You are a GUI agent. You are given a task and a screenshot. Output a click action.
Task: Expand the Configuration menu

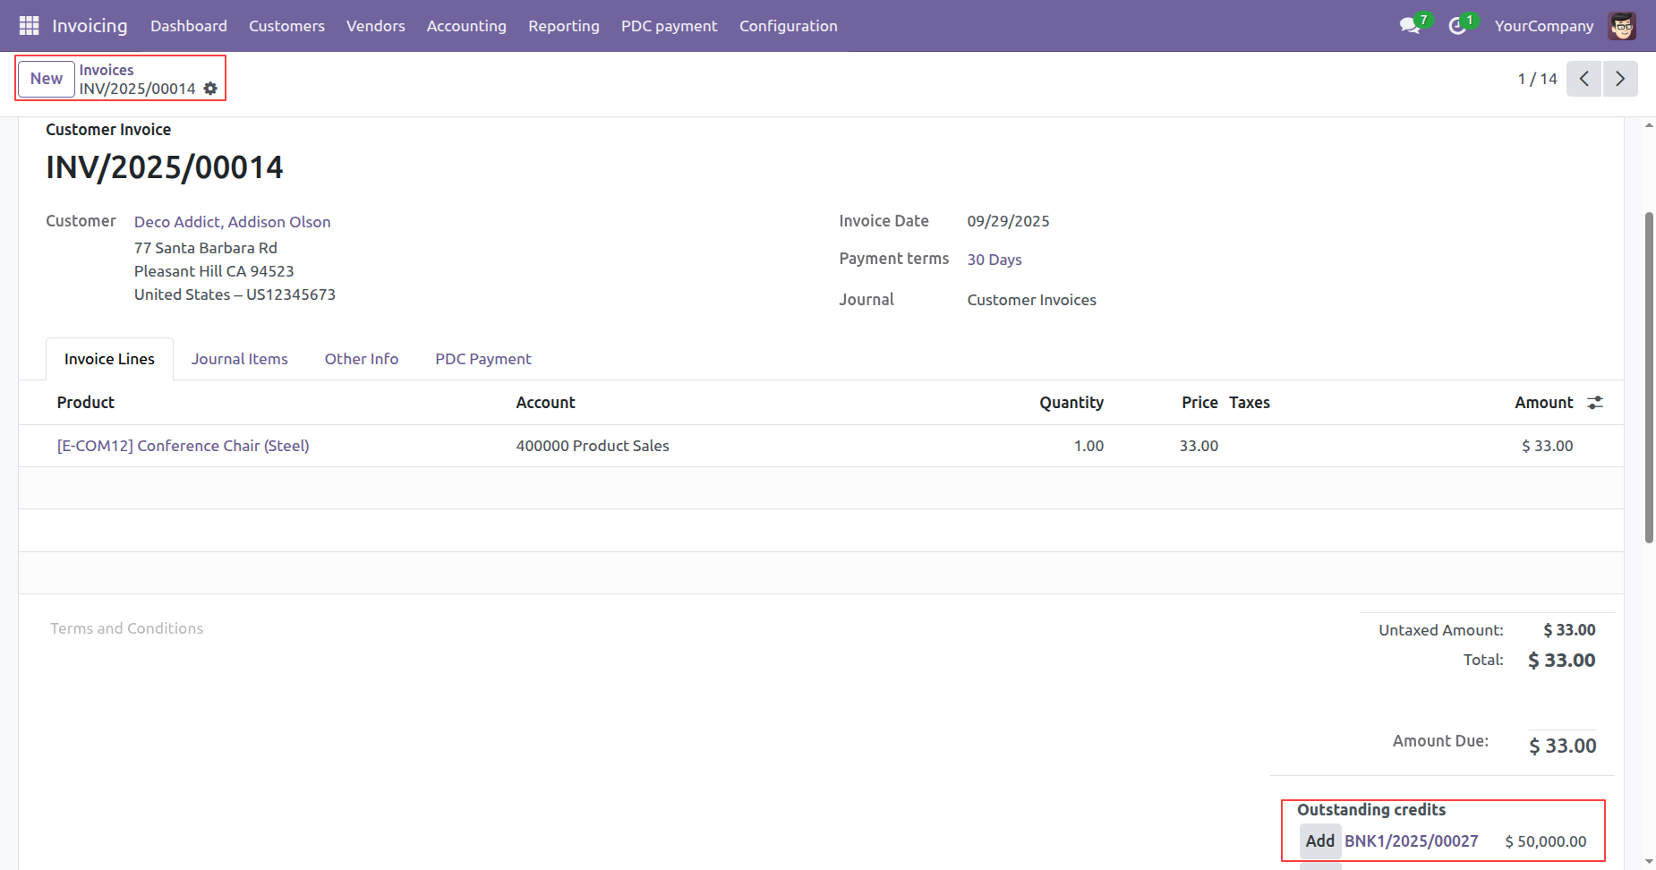pos(788,26)
